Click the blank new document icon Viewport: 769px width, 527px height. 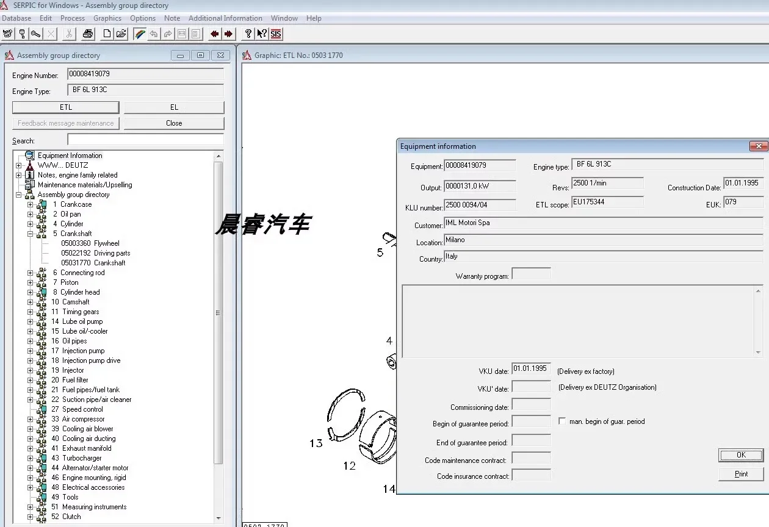coord(107,34)
